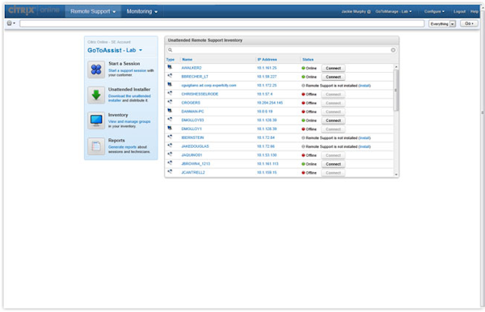Viewport: 485px width, 312px height.
Task: Expand the GoToManage - Lab account dropdown
Action: [x=394, y=11]
